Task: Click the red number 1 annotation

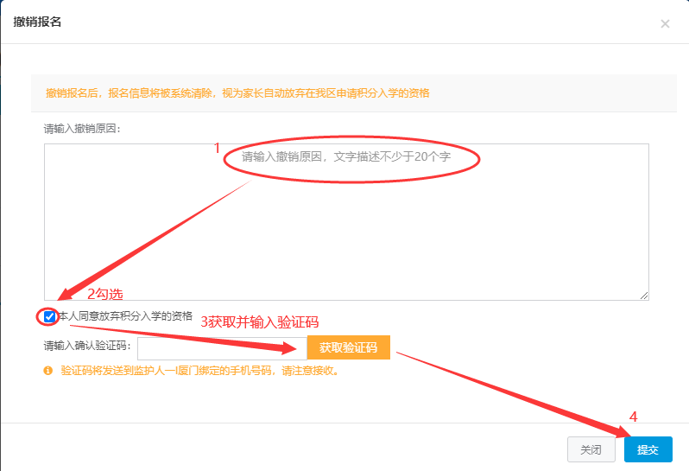Action: pos(218,148)
